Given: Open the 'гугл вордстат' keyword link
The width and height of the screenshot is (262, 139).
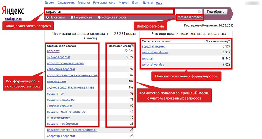Looking at the screenshot, I should pos(57,81).
